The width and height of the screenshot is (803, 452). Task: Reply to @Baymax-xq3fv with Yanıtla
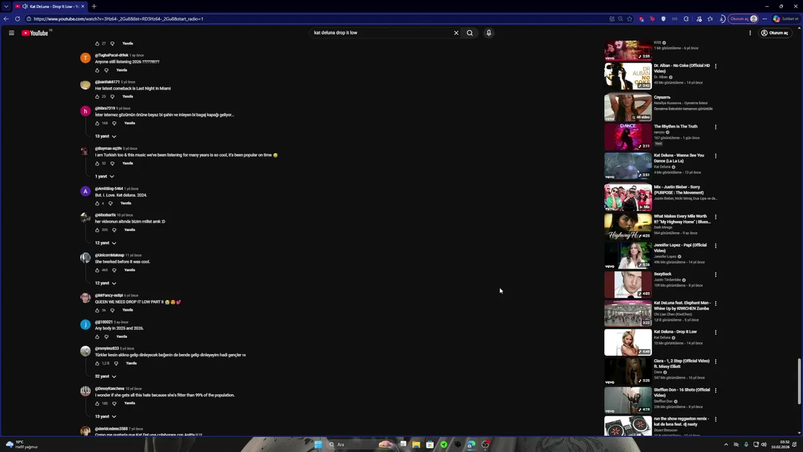(x=127, y=163)
